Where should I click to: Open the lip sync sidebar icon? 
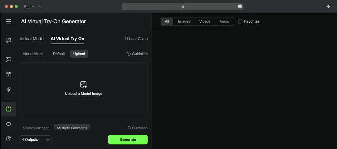pos(8,124)
